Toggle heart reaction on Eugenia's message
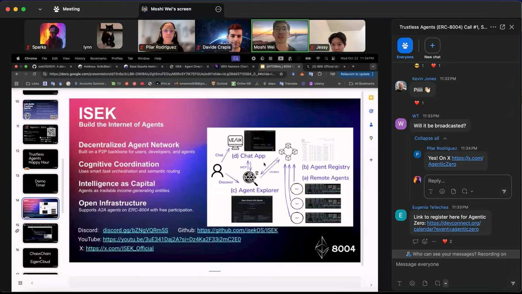Image resolution: width=522 pixels, height=294 pixels. [447, 241]
